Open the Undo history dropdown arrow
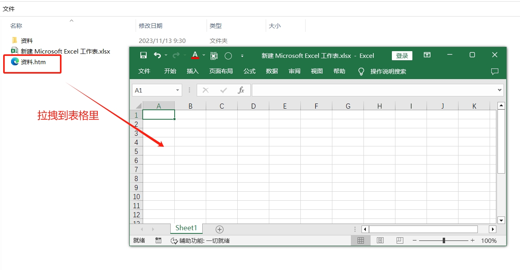 coord(166,55)
